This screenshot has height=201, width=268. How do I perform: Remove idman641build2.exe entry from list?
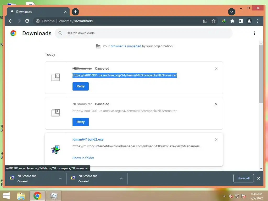coord(216,139)
